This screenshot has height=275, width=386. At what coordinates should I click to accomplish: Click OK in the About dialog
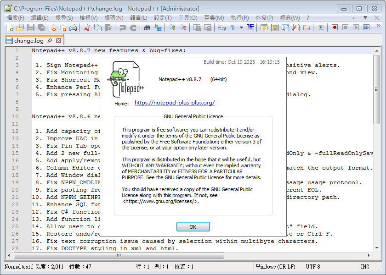(193, 226)
